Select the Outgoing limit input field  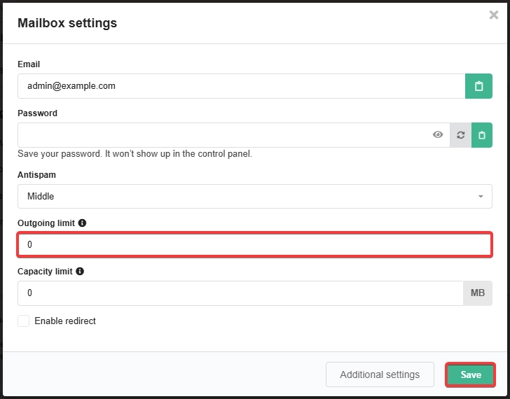coord(255,245)
